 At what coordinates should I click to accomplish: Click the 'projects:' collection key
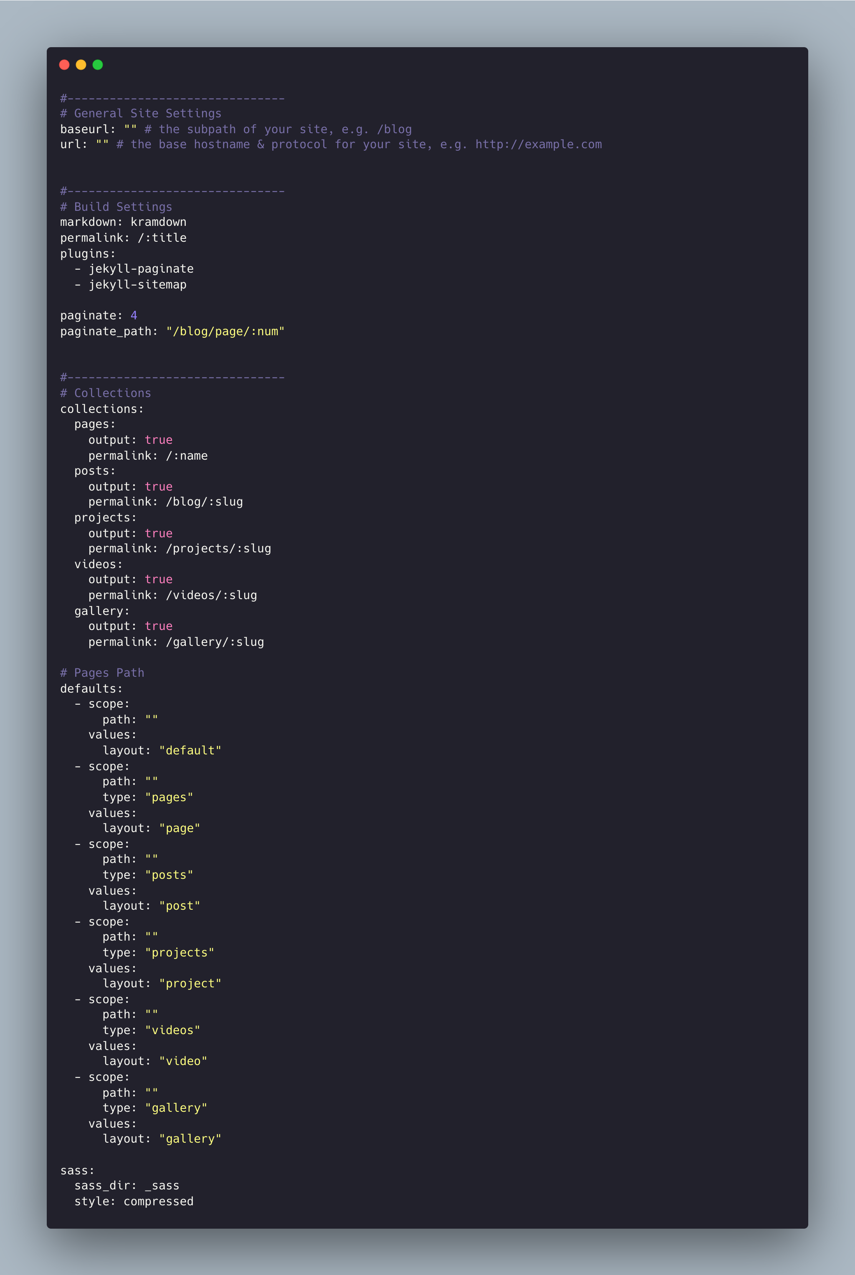click(105, 518)
